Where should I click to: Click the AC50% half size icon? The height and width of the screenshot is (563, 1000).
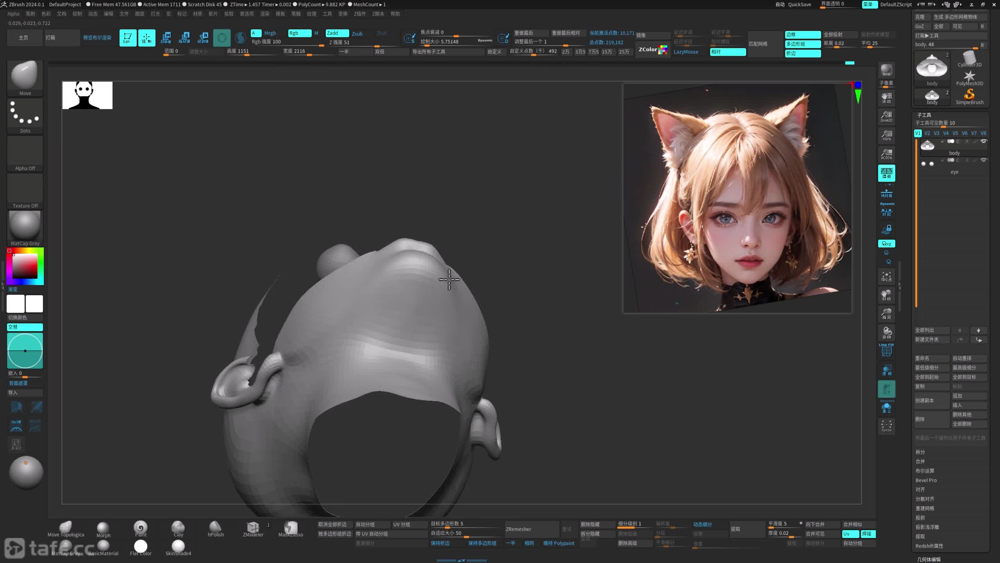coord(886,154)
